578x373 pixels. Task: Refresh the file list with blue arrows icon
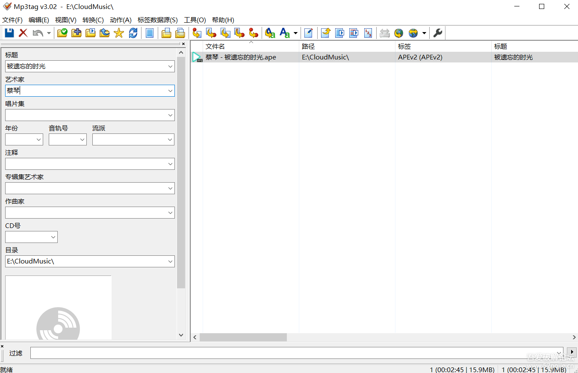tap(133, 33)
